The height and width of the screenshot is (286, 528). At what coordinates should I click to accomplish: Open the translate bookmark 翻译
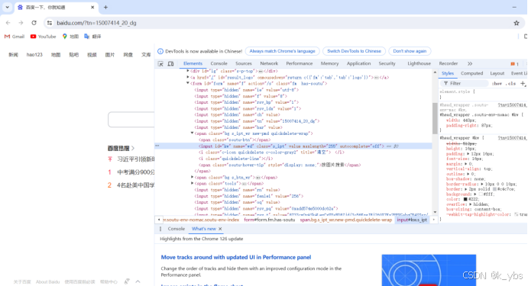coord(92,37)
